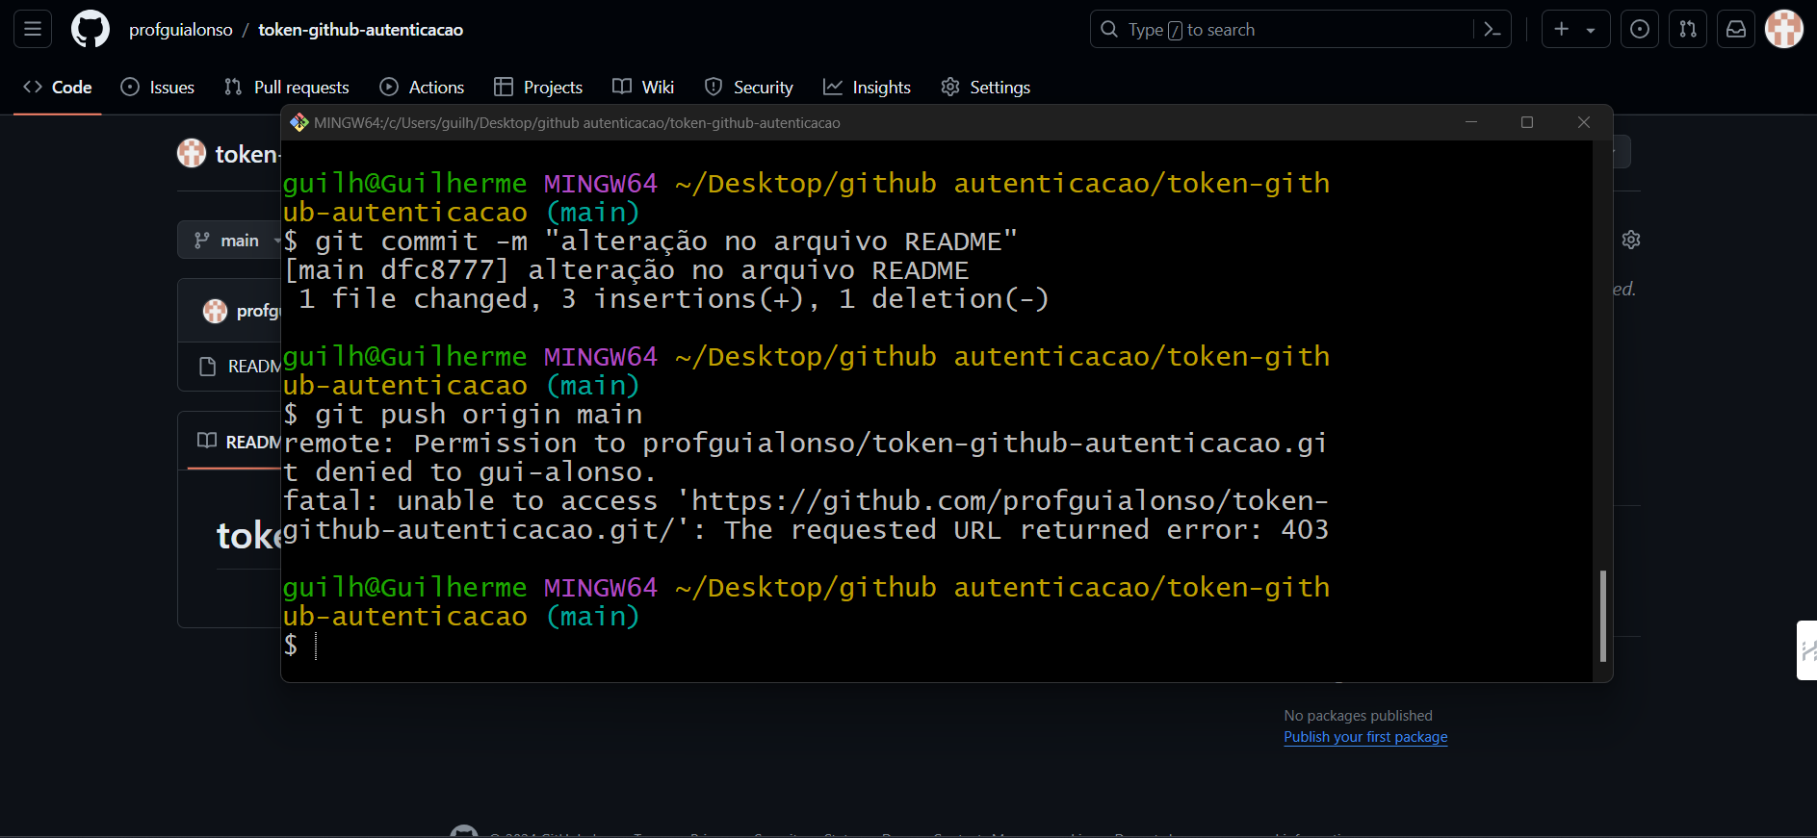Open the command palette icon in search bar
The width and height of the screenshot is (1817, 838).
1493,30
